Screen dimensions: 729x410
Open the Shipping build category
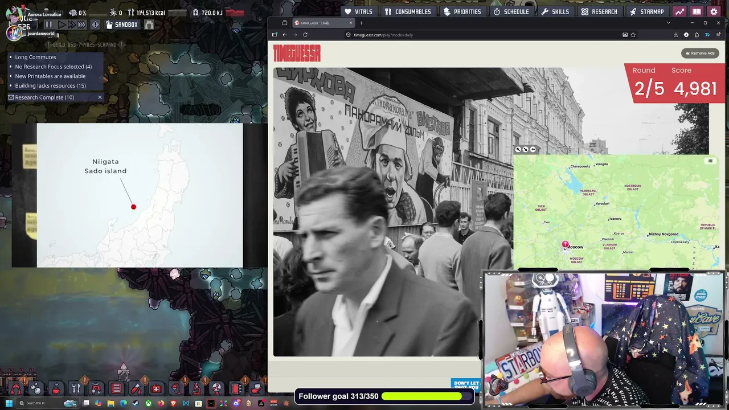(256, 388)
